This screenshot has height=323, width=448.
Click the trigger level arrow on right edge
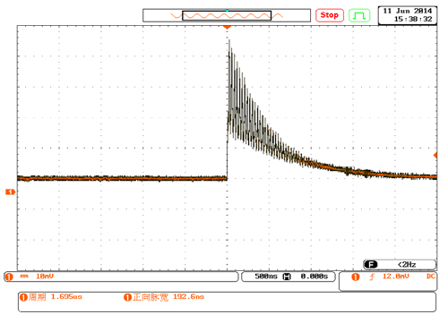pyautogui.click(x=435, y=155)
